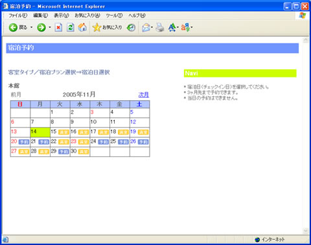This screenshot has width=311, height=245.
Task: Open the 表示(V) menu
Action: pyautogui.click(x=62, y=16)
